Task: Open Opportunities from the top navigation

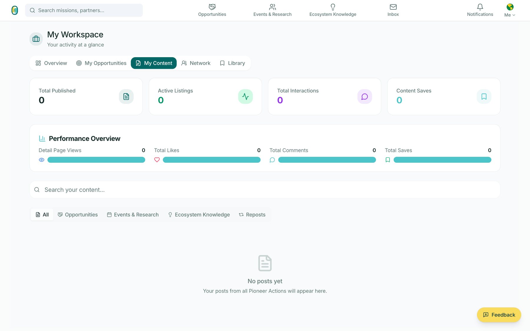Action: click(212, 10)
